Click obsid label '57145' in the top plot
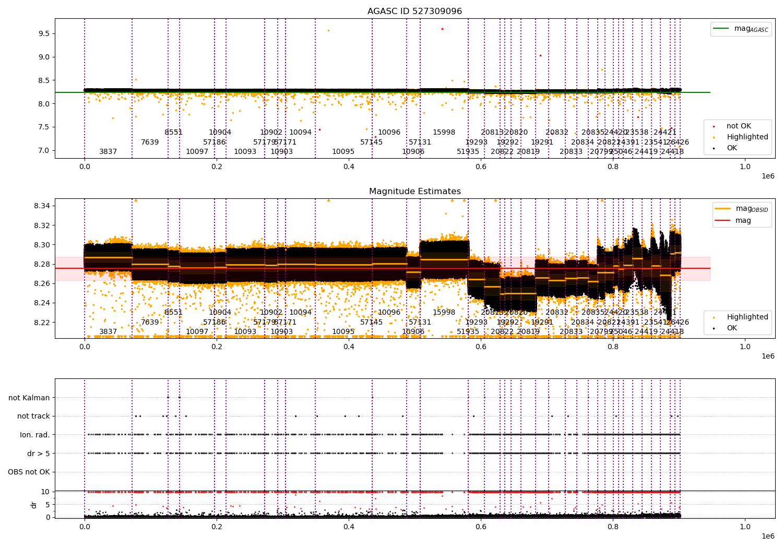 pyautogui.click(x=372, y=142)
